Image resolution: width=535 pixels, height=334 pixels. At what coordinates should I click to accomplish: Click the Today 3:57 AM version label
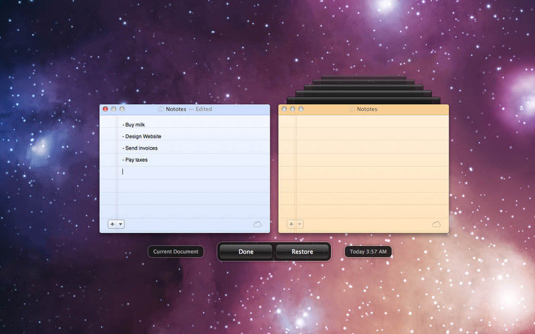click(368, 252)
